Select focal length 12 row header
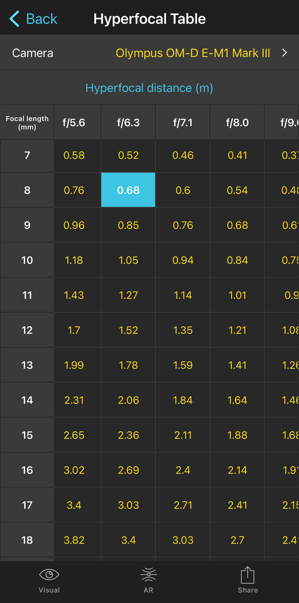Viewport: 299px width, 603px height. (x=27, y=330)
